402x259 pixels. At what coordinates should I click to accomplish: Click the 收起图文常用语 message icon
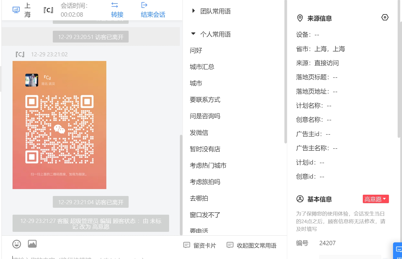click(x=230, y=245)
